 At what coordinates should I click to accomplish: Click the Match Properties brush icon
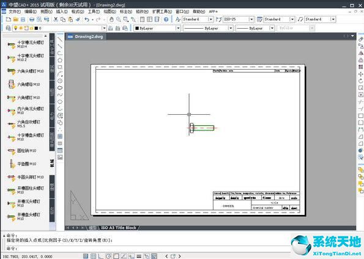point(78,20)
